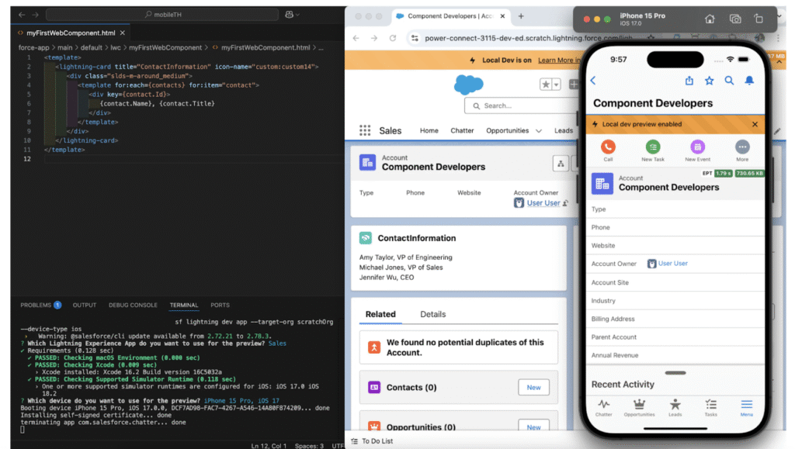Viewport: 795px width, 449px height.
Task: View the account hierarchy icon button
Action: pos(561,164)
